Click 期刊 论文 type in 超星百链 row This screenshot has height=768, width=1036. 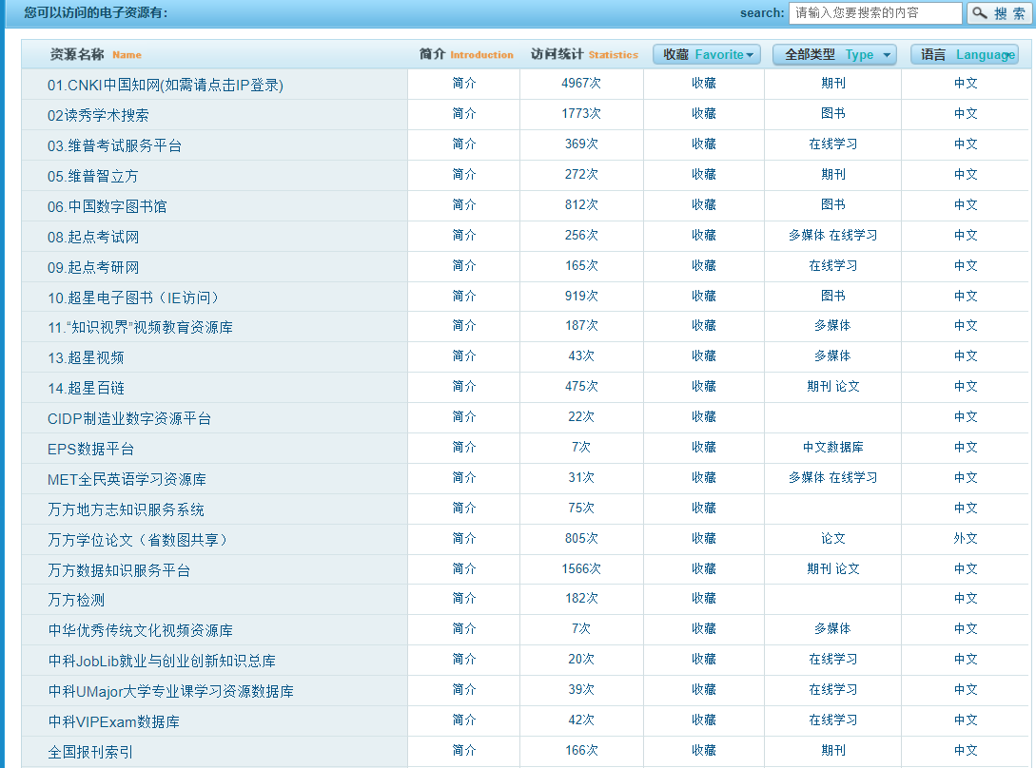click(x=833, y=386)
